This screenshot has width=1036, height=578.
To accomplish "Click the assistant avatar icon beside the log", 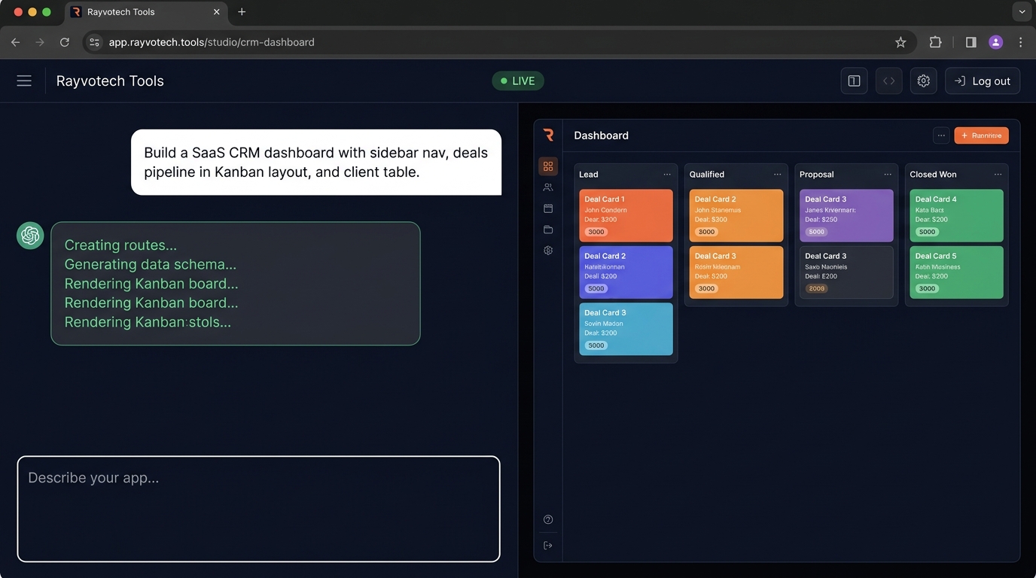I will 30,236.
